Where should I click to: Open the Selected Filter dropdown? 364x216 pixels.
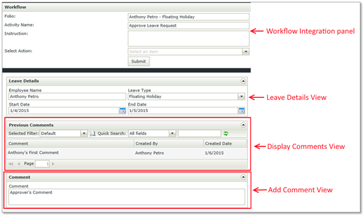[x=84, y=134]
